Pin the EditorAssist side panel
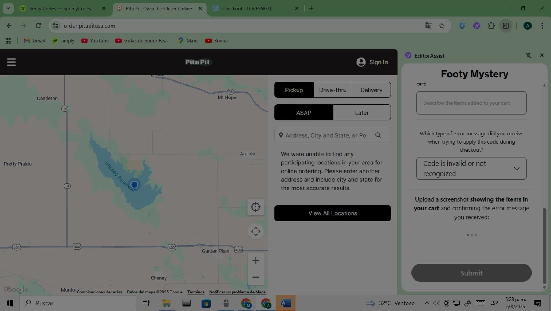 (529, 55)
